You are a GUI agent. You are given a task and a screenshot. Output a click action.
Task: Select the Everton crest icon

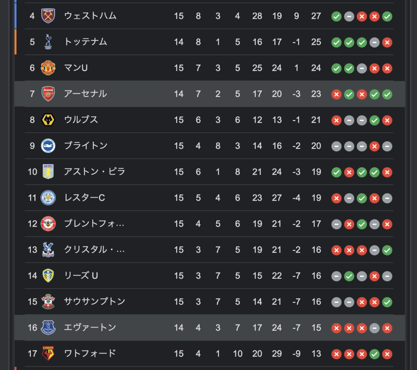48,328
